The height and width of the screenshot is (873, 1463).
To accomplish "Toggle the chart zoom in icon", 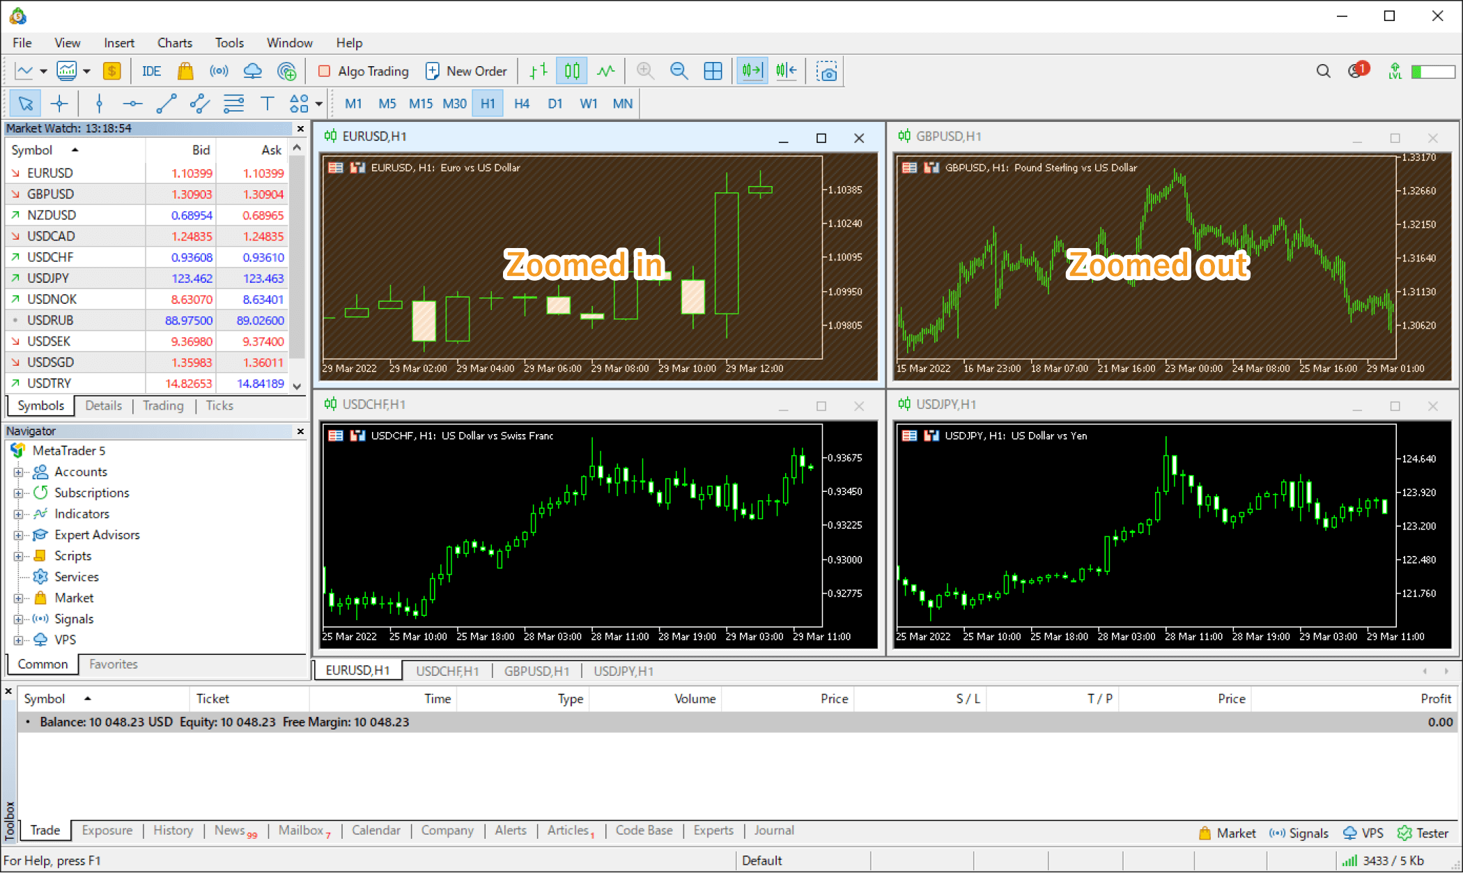I will [x=647, y=70].
